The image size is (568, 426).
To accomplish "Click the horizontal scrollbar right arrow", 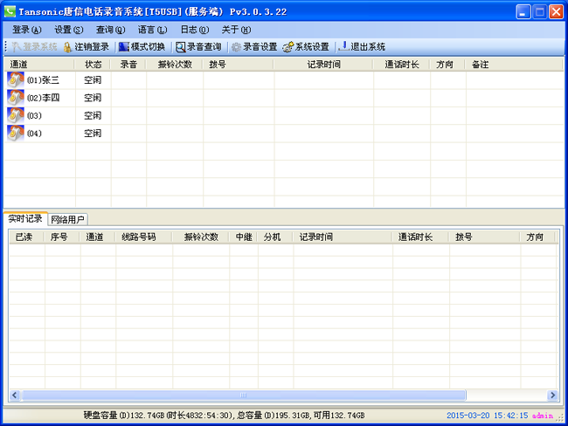I will (551, 395).
